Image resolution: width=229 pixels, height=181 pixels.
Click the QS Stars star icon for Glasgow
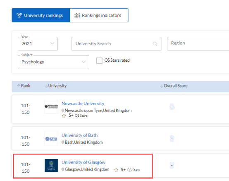116,170
